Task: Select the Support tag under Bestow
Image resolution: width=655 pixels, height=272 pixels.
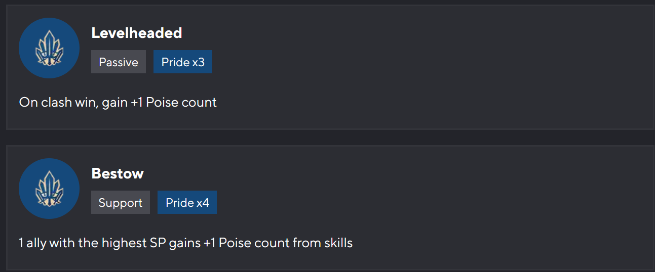Action: click(x=121, y=203)
